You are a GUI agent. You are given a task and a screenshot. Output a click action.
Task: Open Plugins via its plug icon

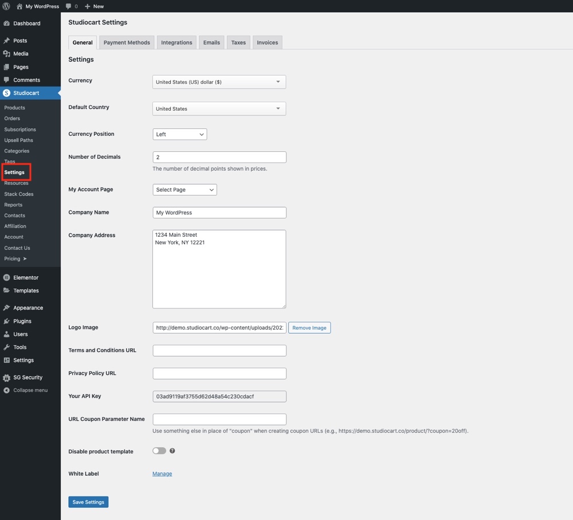(6, 321)
